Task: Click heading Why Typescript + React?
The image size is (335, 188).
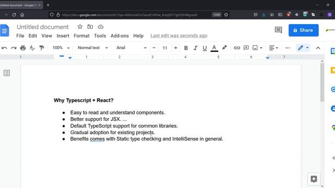Action: coord(84,100)
